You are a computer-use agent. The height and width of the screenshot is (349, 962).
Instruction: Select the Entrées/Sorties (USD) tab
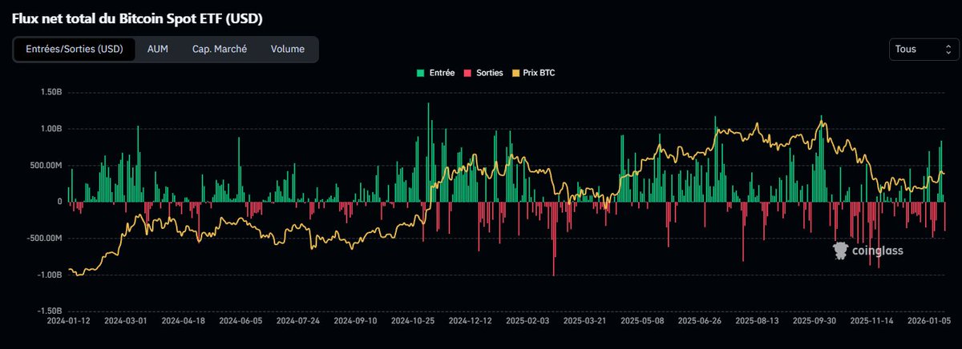click(74, 49)
